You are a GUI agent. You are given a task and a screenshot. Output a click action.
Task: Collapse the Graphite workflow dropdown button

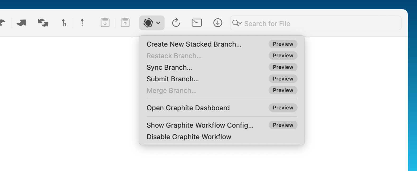pos(152,23)
